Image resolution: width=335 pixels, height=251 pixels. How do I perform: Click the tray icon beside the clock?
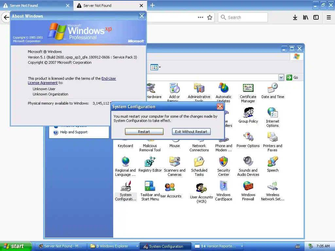coord(311,246)
